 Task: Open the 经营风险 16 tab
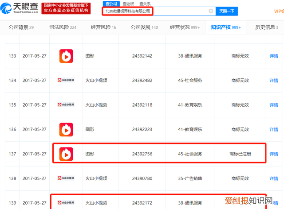[103, 27]
